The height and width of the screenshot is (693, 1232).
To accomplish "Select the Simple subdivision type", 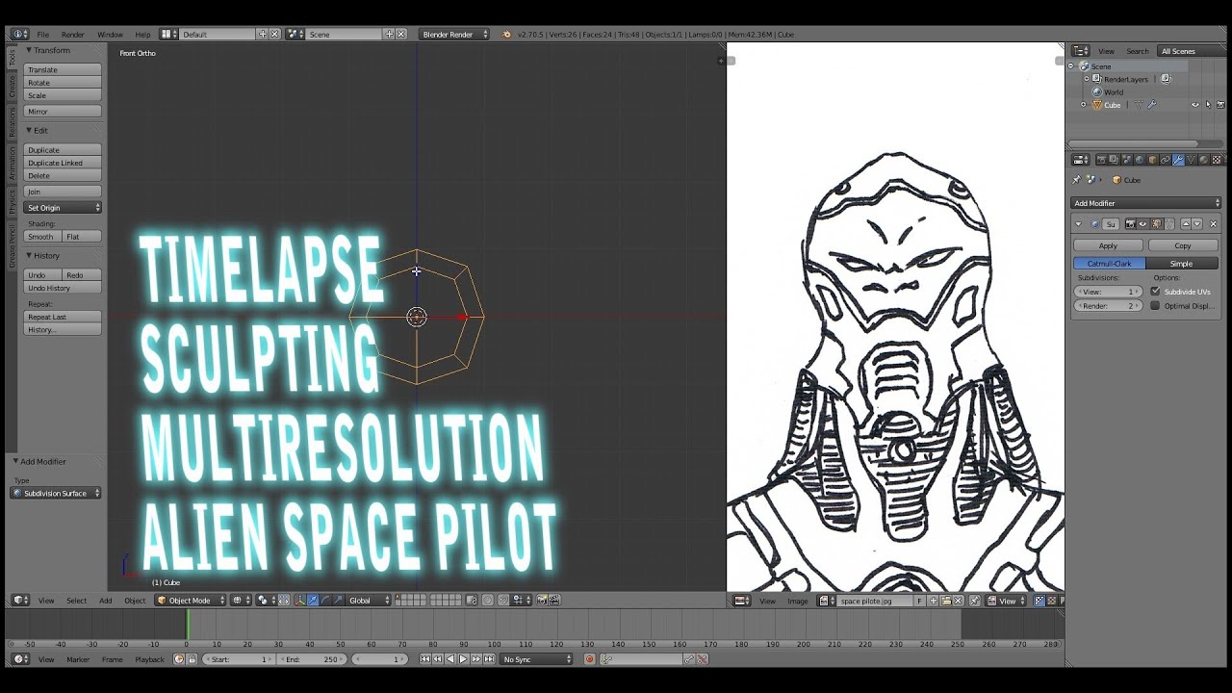I will (x=1182, y=264).
